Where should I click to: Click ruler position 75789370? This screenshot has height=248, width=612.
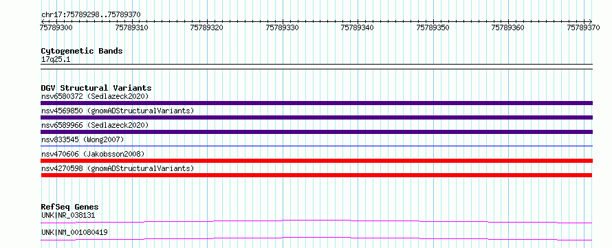click(x=584, y=27)
